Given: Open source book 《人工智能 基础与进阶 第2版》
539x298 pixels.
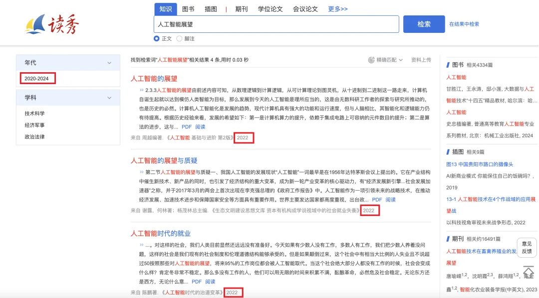Looking at the screenshot, I should [200, 138].
